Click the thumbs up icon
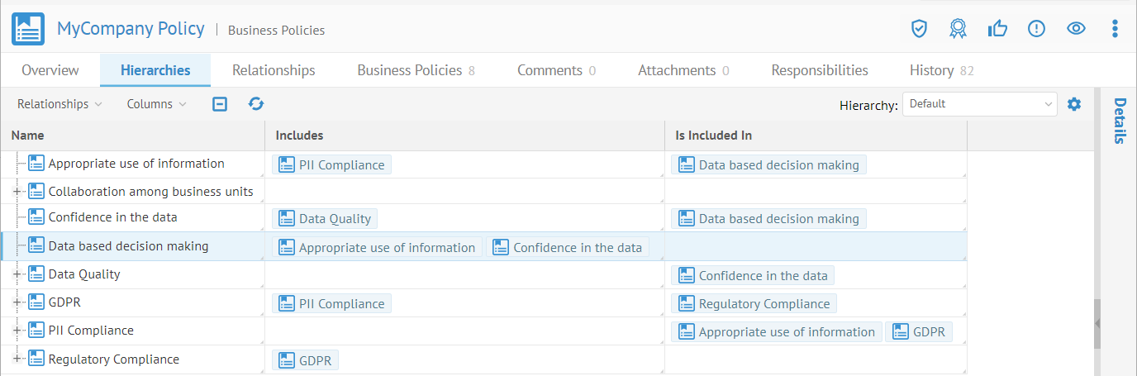This screenshot has height=376, width=1137. pos(997,29)
